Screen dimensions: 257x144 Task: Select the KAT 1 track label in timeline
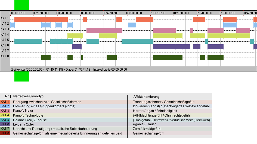(x=5, y=18)
